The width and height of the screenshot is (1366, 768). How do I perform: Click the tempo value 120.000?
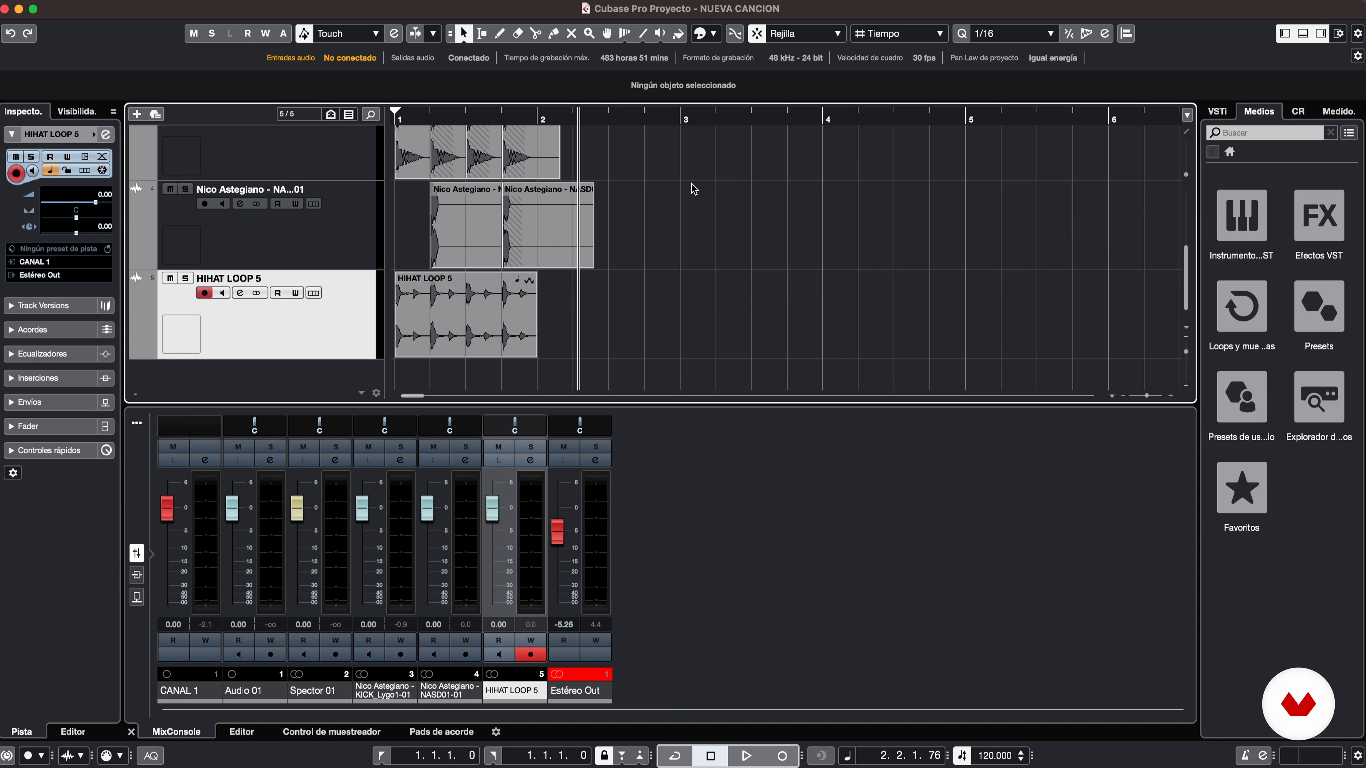995,756
